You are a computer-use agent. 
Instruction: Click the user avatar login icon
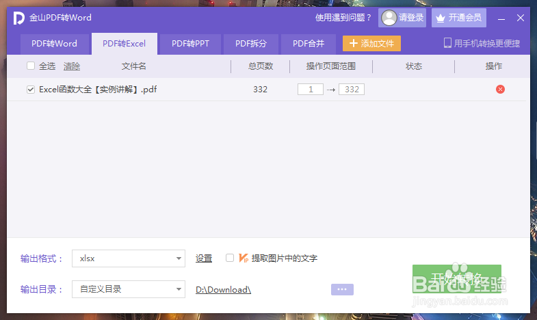point(389,18)
